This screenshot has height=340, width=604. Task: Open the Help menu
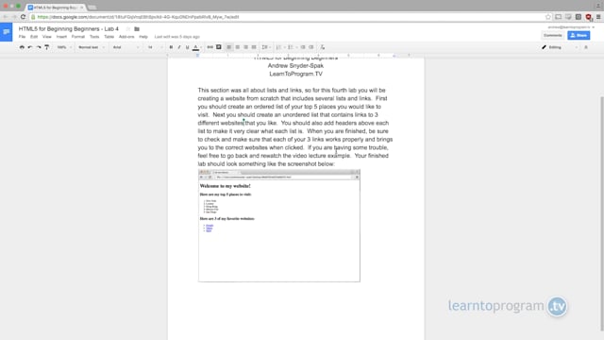tap(143, 37)
